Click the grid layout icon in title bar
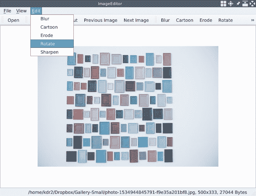Viewport: 256px width, 196px height. pos(224,4)
